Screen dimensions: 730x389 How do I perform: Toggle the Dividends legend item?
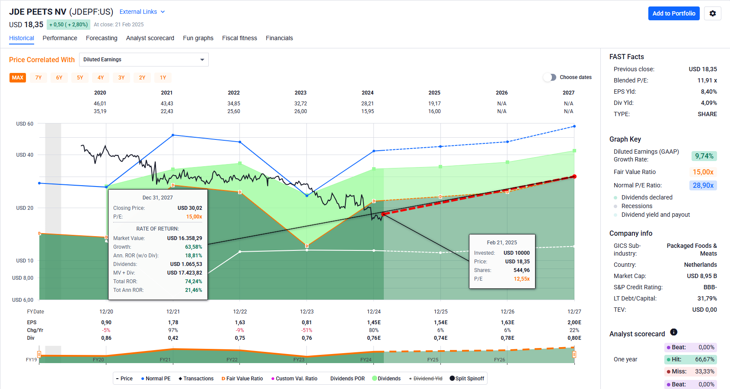click(386, 379)
